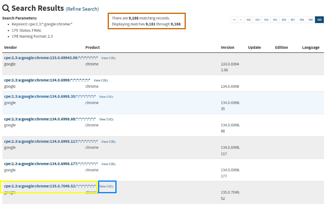The image size is (330, 204).
Task: Go to results page 455
Action: 275,20
